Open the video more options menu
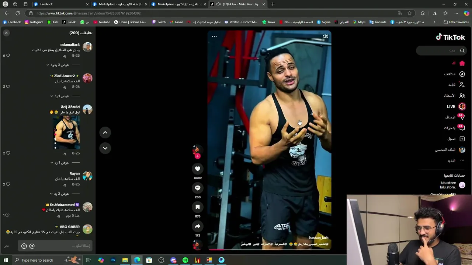This screenshot has width=472, height=265. (214, 36)
